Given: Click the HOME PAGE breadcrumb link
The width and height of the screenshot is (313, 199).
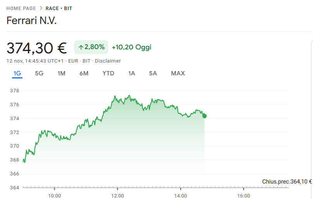Looking at the screenshot, I should [21, 9].
